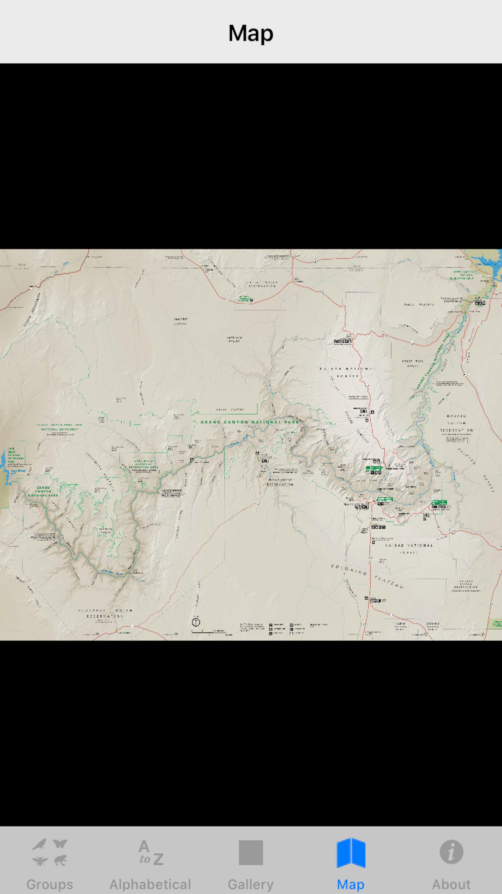Tap the 'HAVASUPAI RESERVATION' map label
This screenshot has height=894, width=502.
(280, 482)
